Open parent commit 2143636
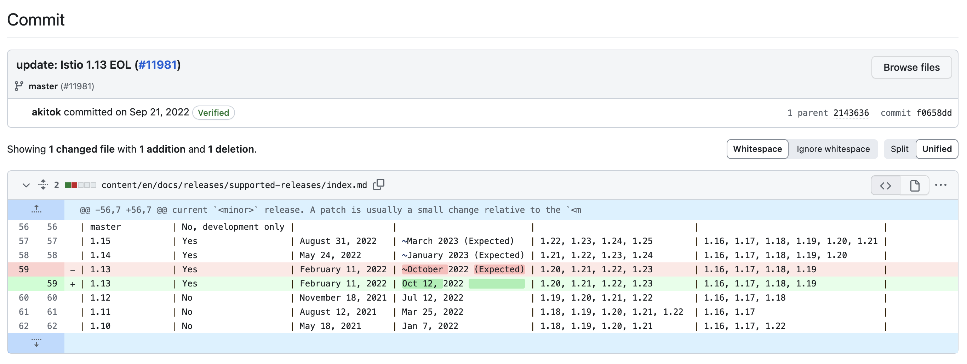This screenshot has width=967, height=364. (851, 113)
